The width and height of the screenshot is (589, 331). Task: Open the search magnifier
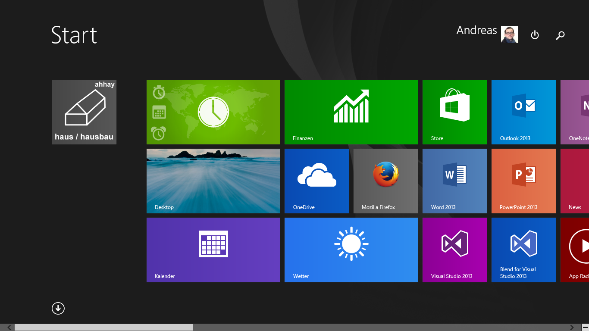(x=560, y=35)
